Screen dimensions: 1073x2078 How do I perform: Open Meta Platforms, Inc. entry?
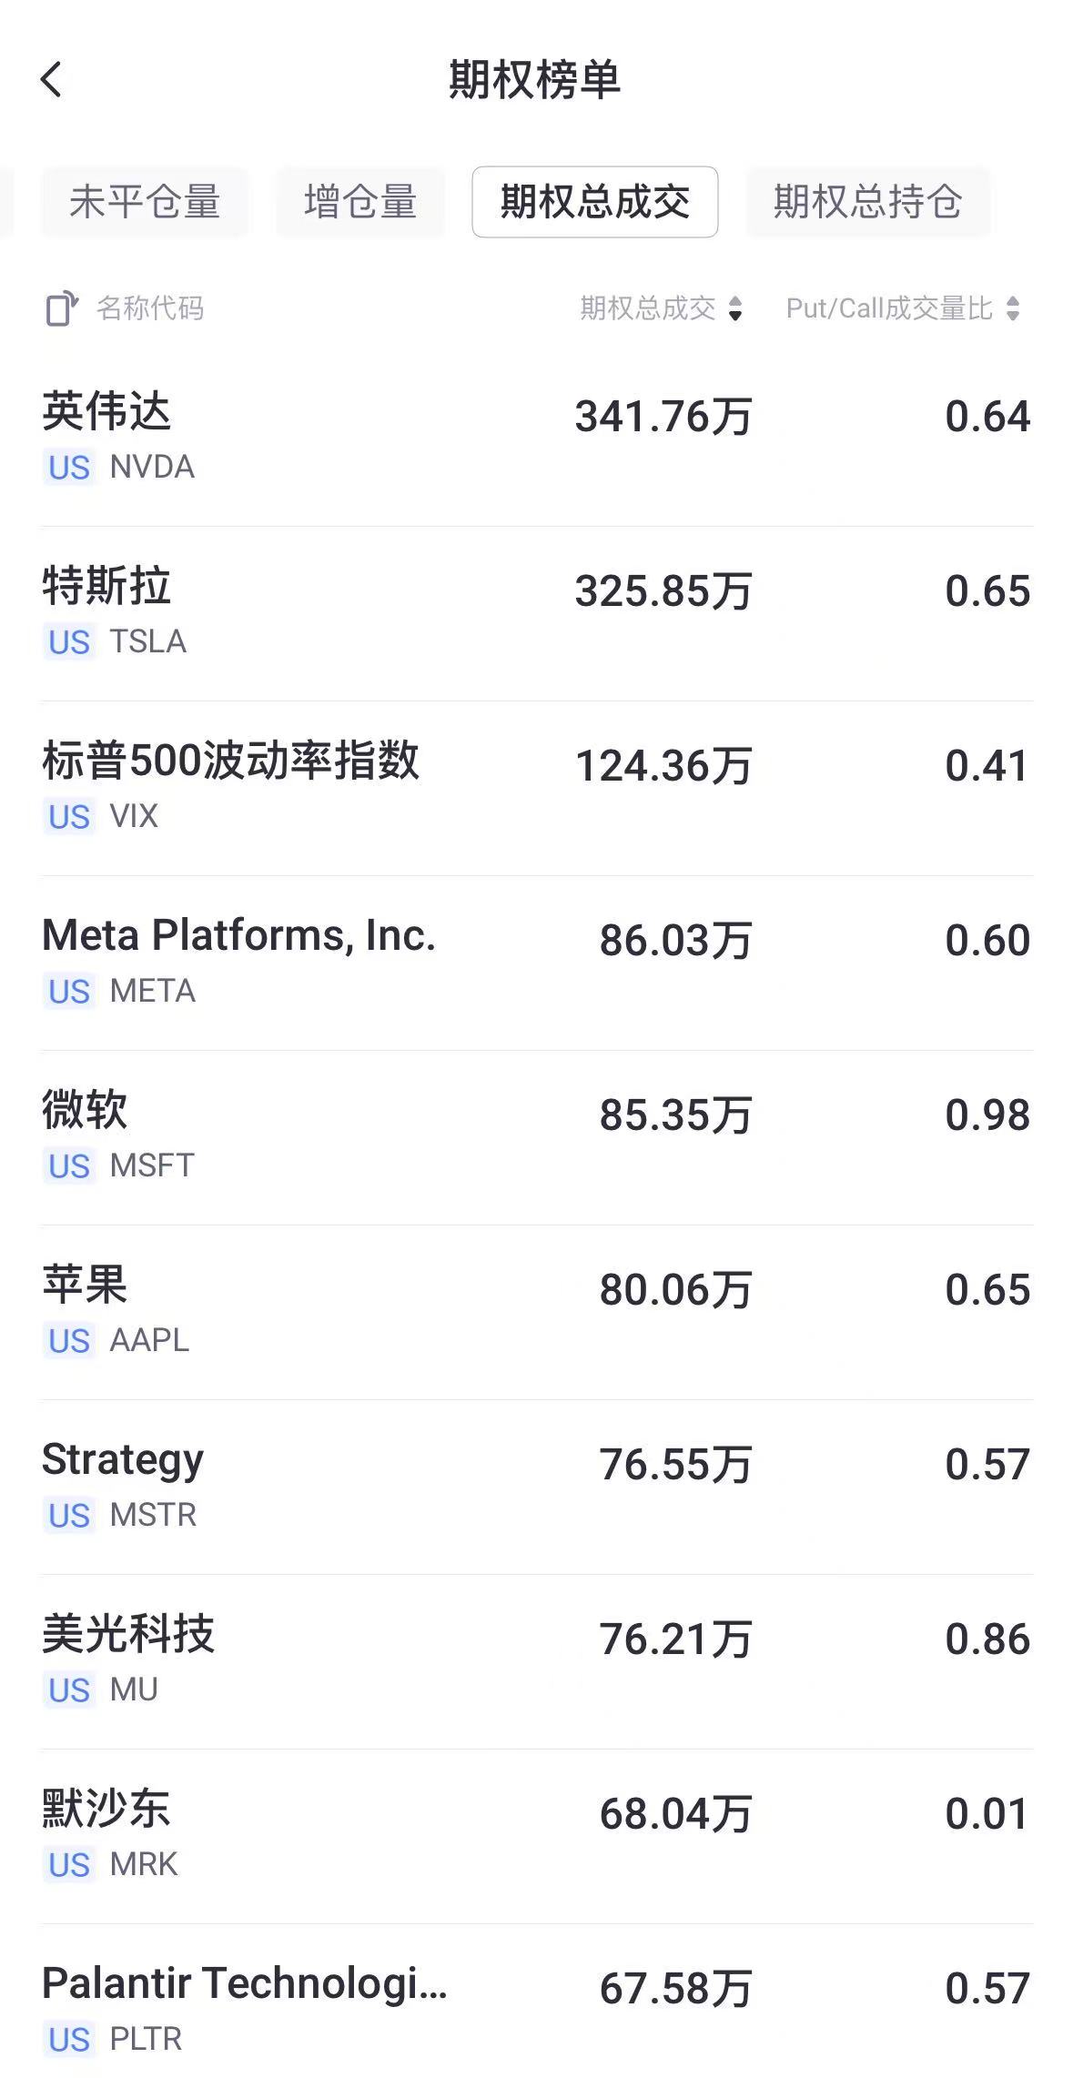(x=536, y=962)
